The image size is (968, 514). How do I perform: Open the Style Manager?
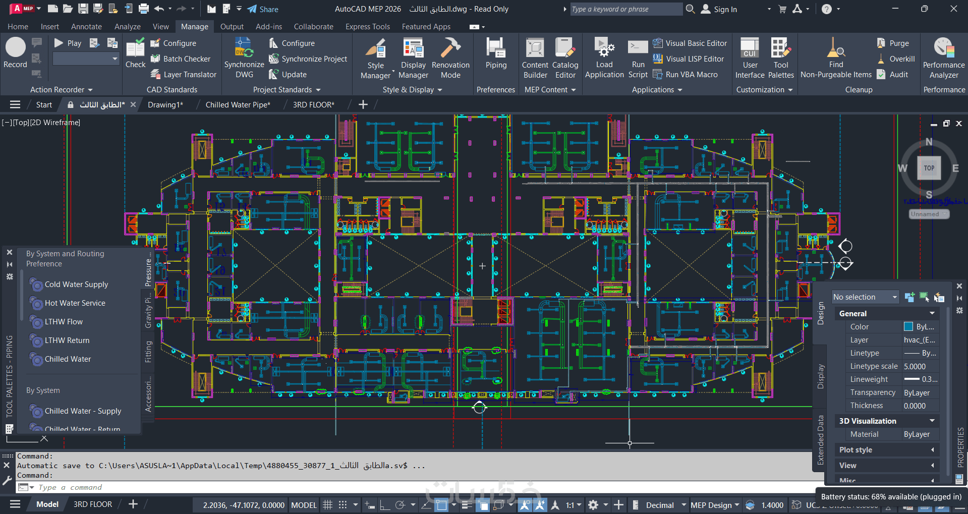[375, 59]
